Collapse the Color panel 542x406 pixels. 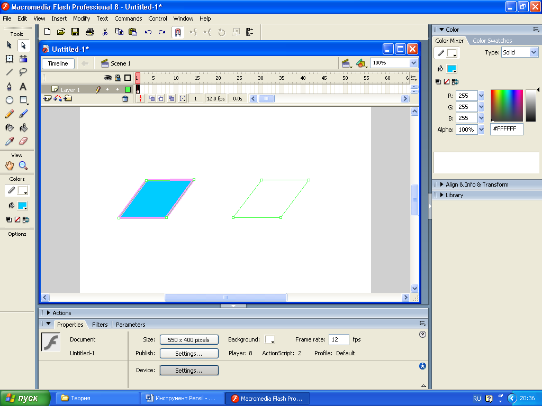(x=441, y=30)
